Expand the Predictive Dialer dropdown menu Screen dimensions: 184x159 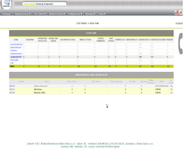pyautogui.click(x=57, y=14)
